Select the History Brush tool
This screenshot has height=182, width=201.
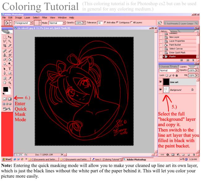10,55
